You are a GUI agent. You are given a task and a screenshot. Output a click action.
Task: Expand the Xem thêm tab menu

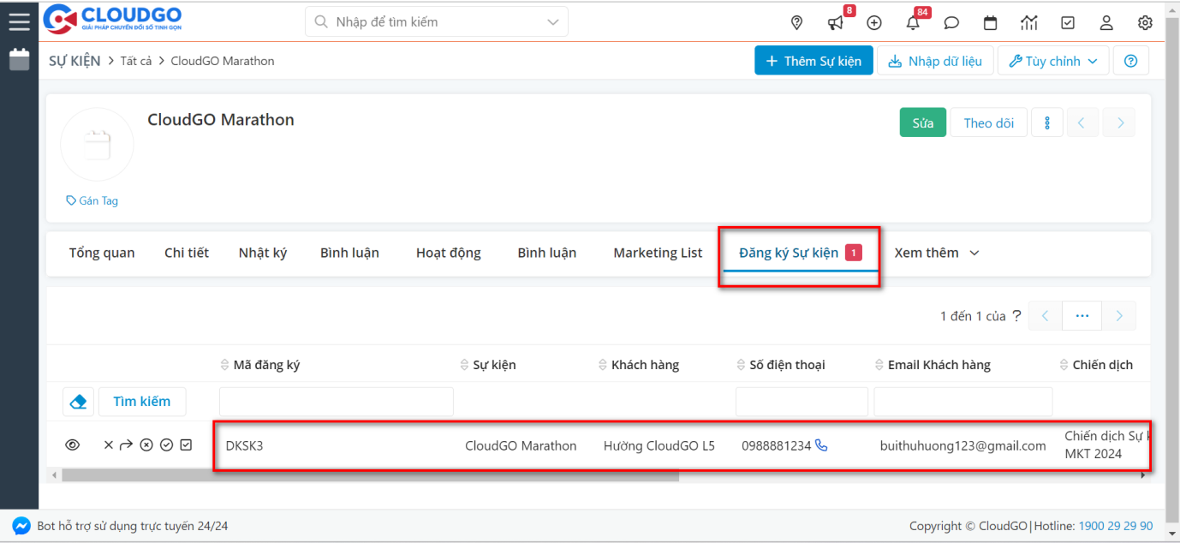pos(936,253)
